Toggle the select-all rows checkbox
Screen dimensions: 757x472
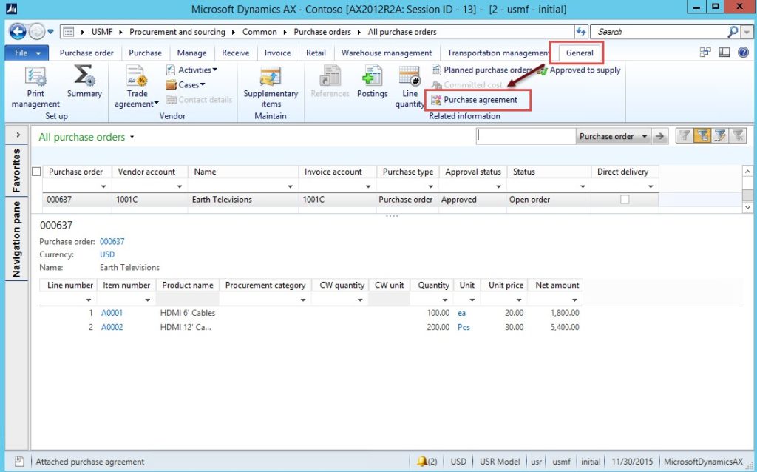pos(36,172)
